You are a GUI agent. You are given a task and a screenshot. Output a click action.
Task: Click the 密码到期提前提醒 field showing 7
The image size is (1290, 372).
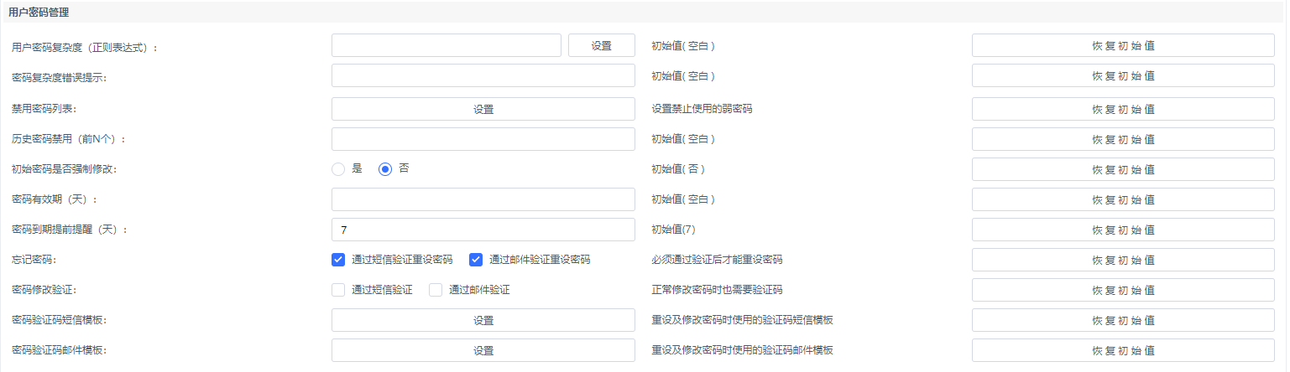click(x=483, y=230)
